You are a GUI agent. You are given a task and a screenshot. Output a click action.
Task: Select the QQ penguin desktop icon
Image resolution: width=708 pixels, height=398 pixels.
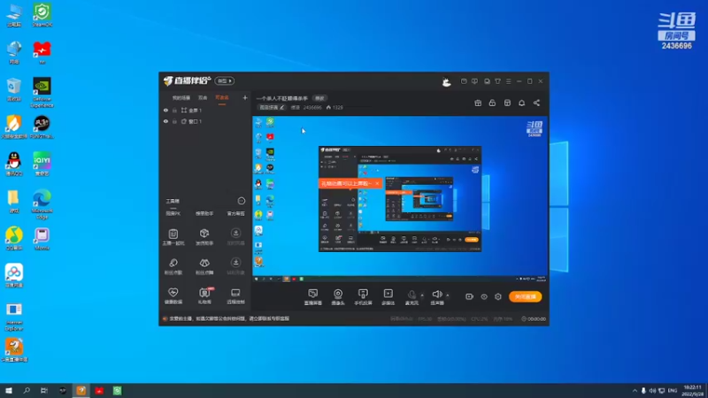(x=14, y=164)
